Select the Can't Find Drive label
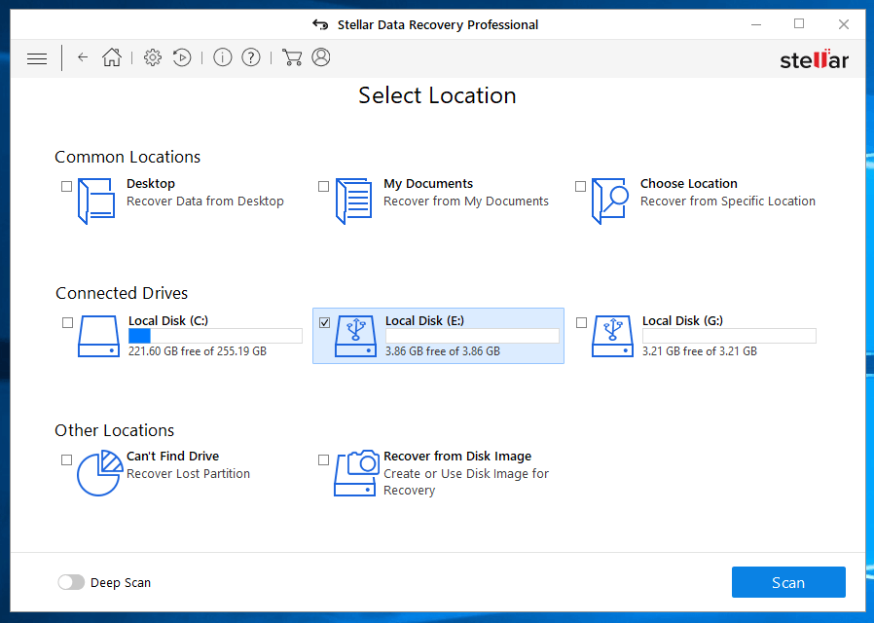874x623 pixels. click(173, 456)
